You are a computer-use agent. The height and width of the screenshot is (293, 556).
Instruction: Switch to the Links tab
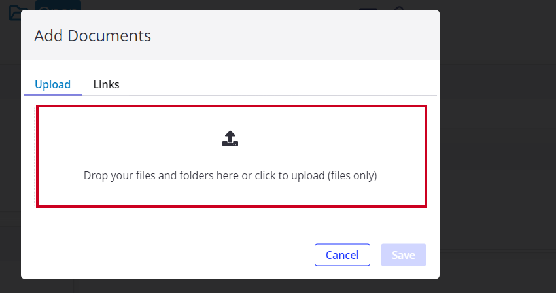point(106,84)
